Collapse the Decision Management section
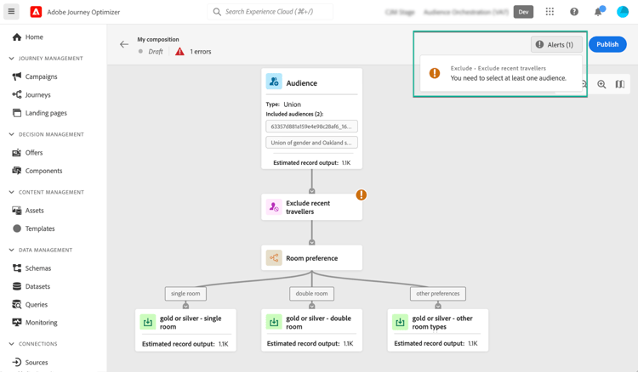The width and height of the screenshot is (638, 372). (11, 134)
